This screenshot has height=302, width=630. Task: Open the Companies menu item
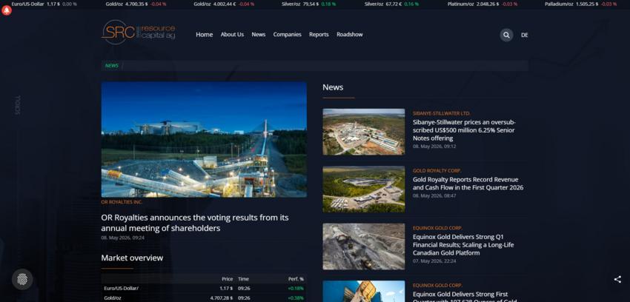click(x=287, y=35)
